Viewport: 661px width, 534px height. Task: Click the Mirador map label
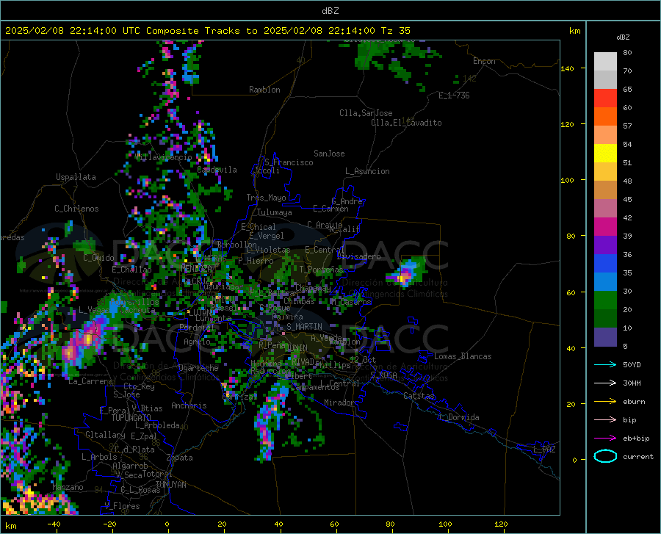point(339,403)
